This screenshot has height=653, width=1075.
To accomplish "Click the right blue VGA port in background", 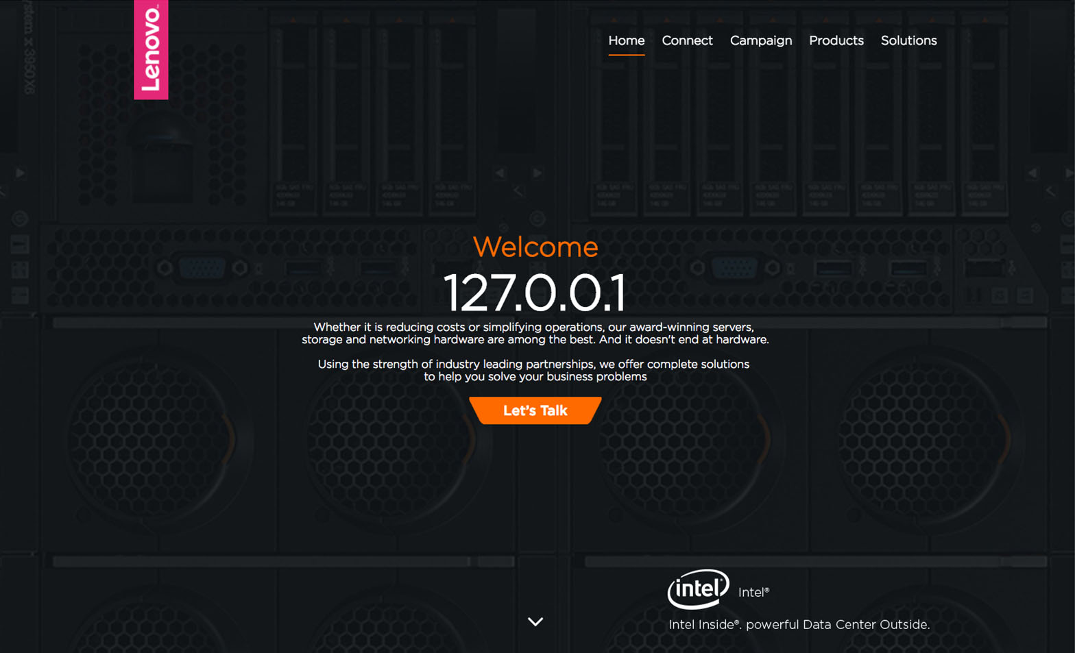I will coord(734,268).
